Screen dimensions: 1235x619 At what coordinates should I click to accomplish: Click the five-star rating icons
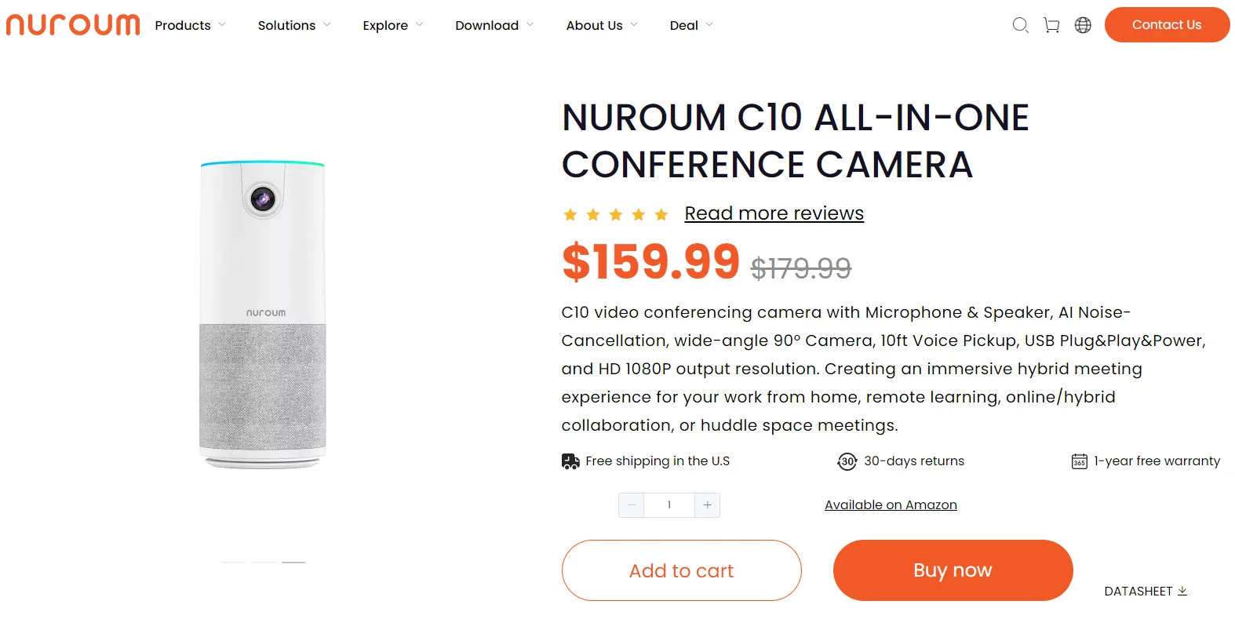[x=616, y=214]
